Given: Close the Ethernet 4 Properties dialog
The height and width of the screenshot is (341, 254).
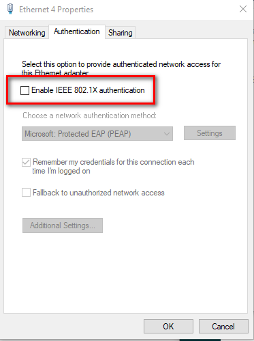Looking at the screenshot, I should [x=243, y=9].
